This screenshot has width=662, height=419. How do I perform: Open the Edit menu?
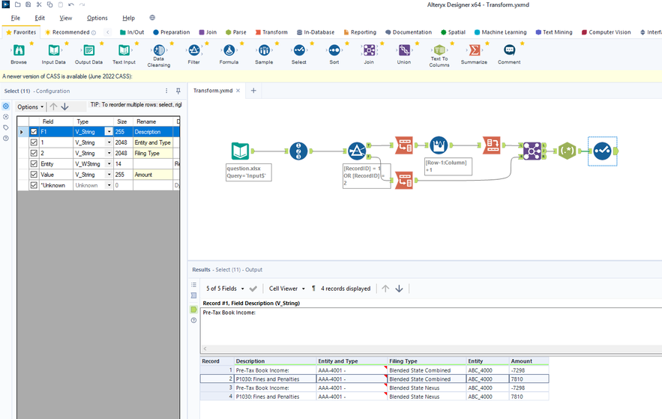[x=40, y=18]
